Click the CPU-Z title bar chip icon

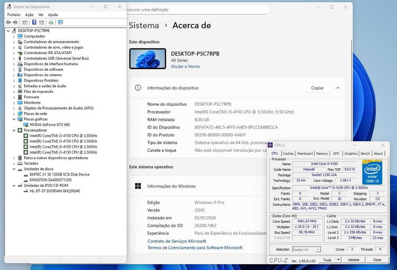click(x=270, y=145)
